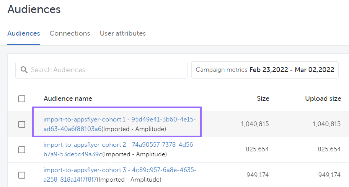Open the import-to-appsflyer-cohort 2 audience link
Screen dimensions: 349x187
[119, 145]
